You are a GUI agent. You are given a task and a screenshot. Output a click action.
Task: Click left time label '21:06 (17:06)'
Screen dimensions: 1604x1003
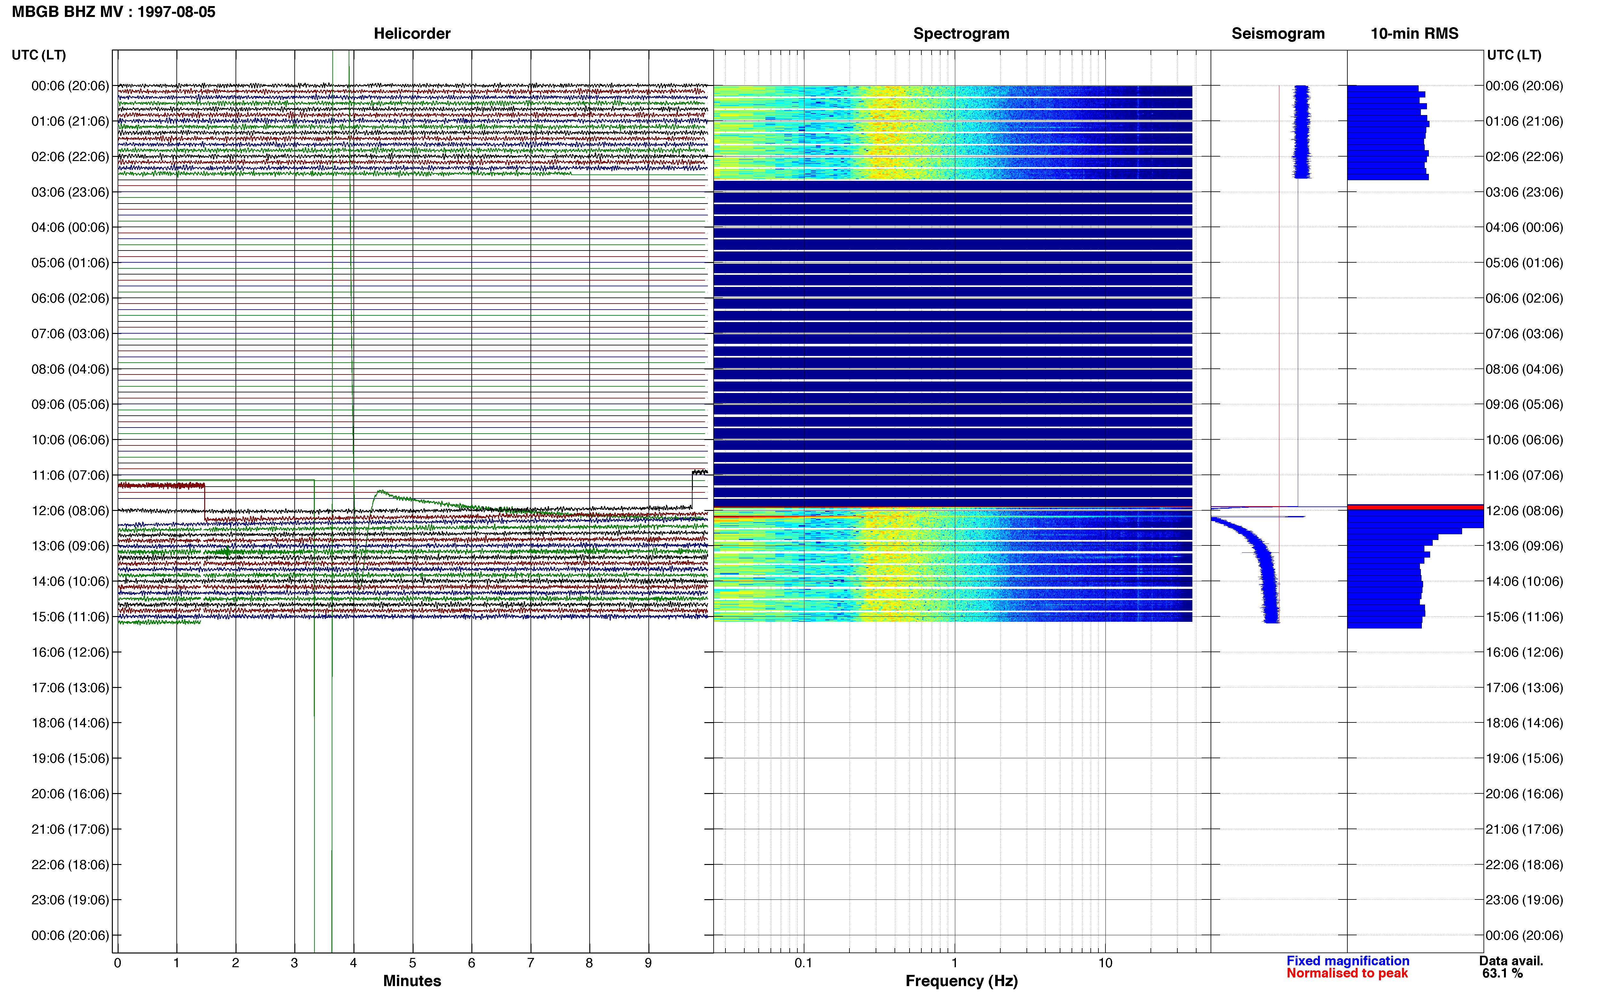click(x=70, y=829)
